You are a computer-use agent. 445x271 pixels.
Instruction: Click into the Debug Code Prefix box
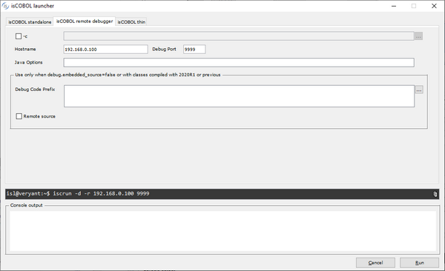click(239, 96)
